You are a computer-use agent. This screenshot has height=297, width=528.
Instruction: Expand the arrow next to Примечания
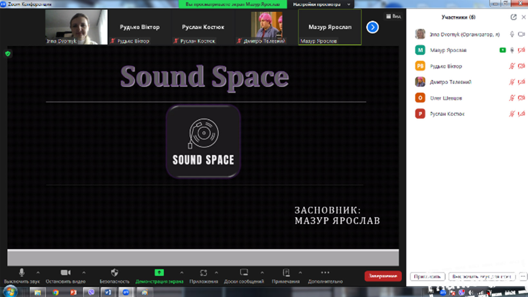point(300,273)
